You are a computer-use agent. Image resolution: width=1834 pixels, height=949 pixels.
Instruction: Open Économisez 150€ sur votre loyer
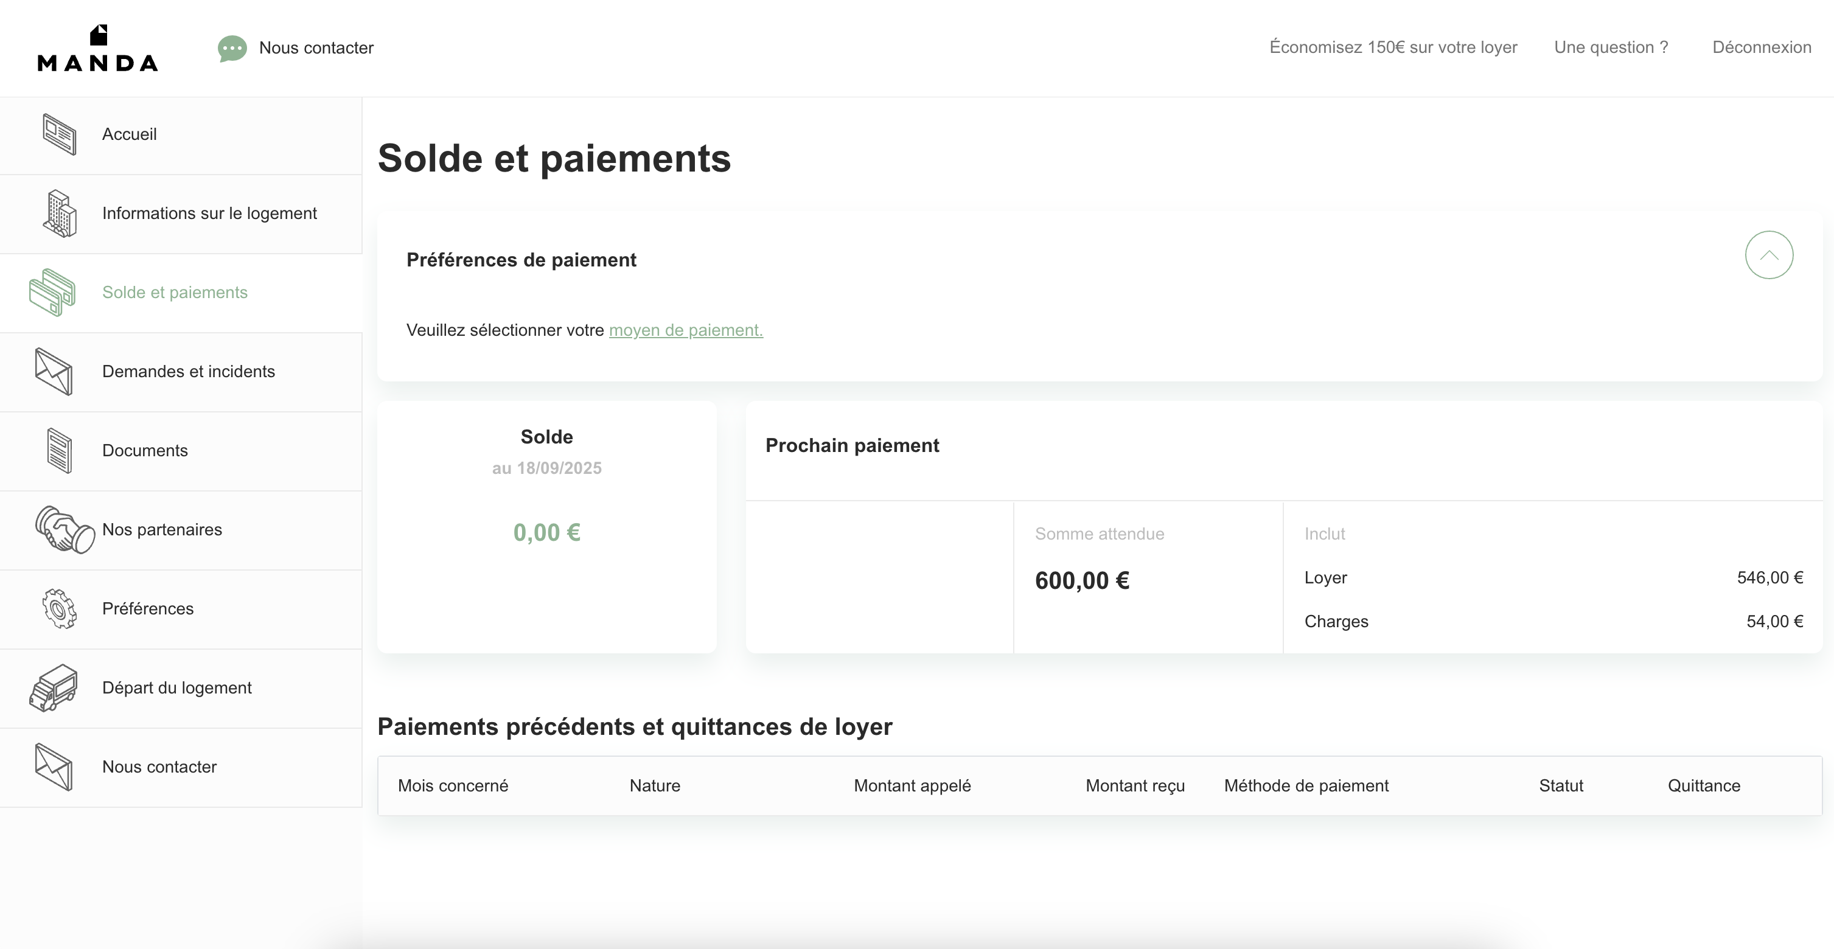pos(1393,47)
